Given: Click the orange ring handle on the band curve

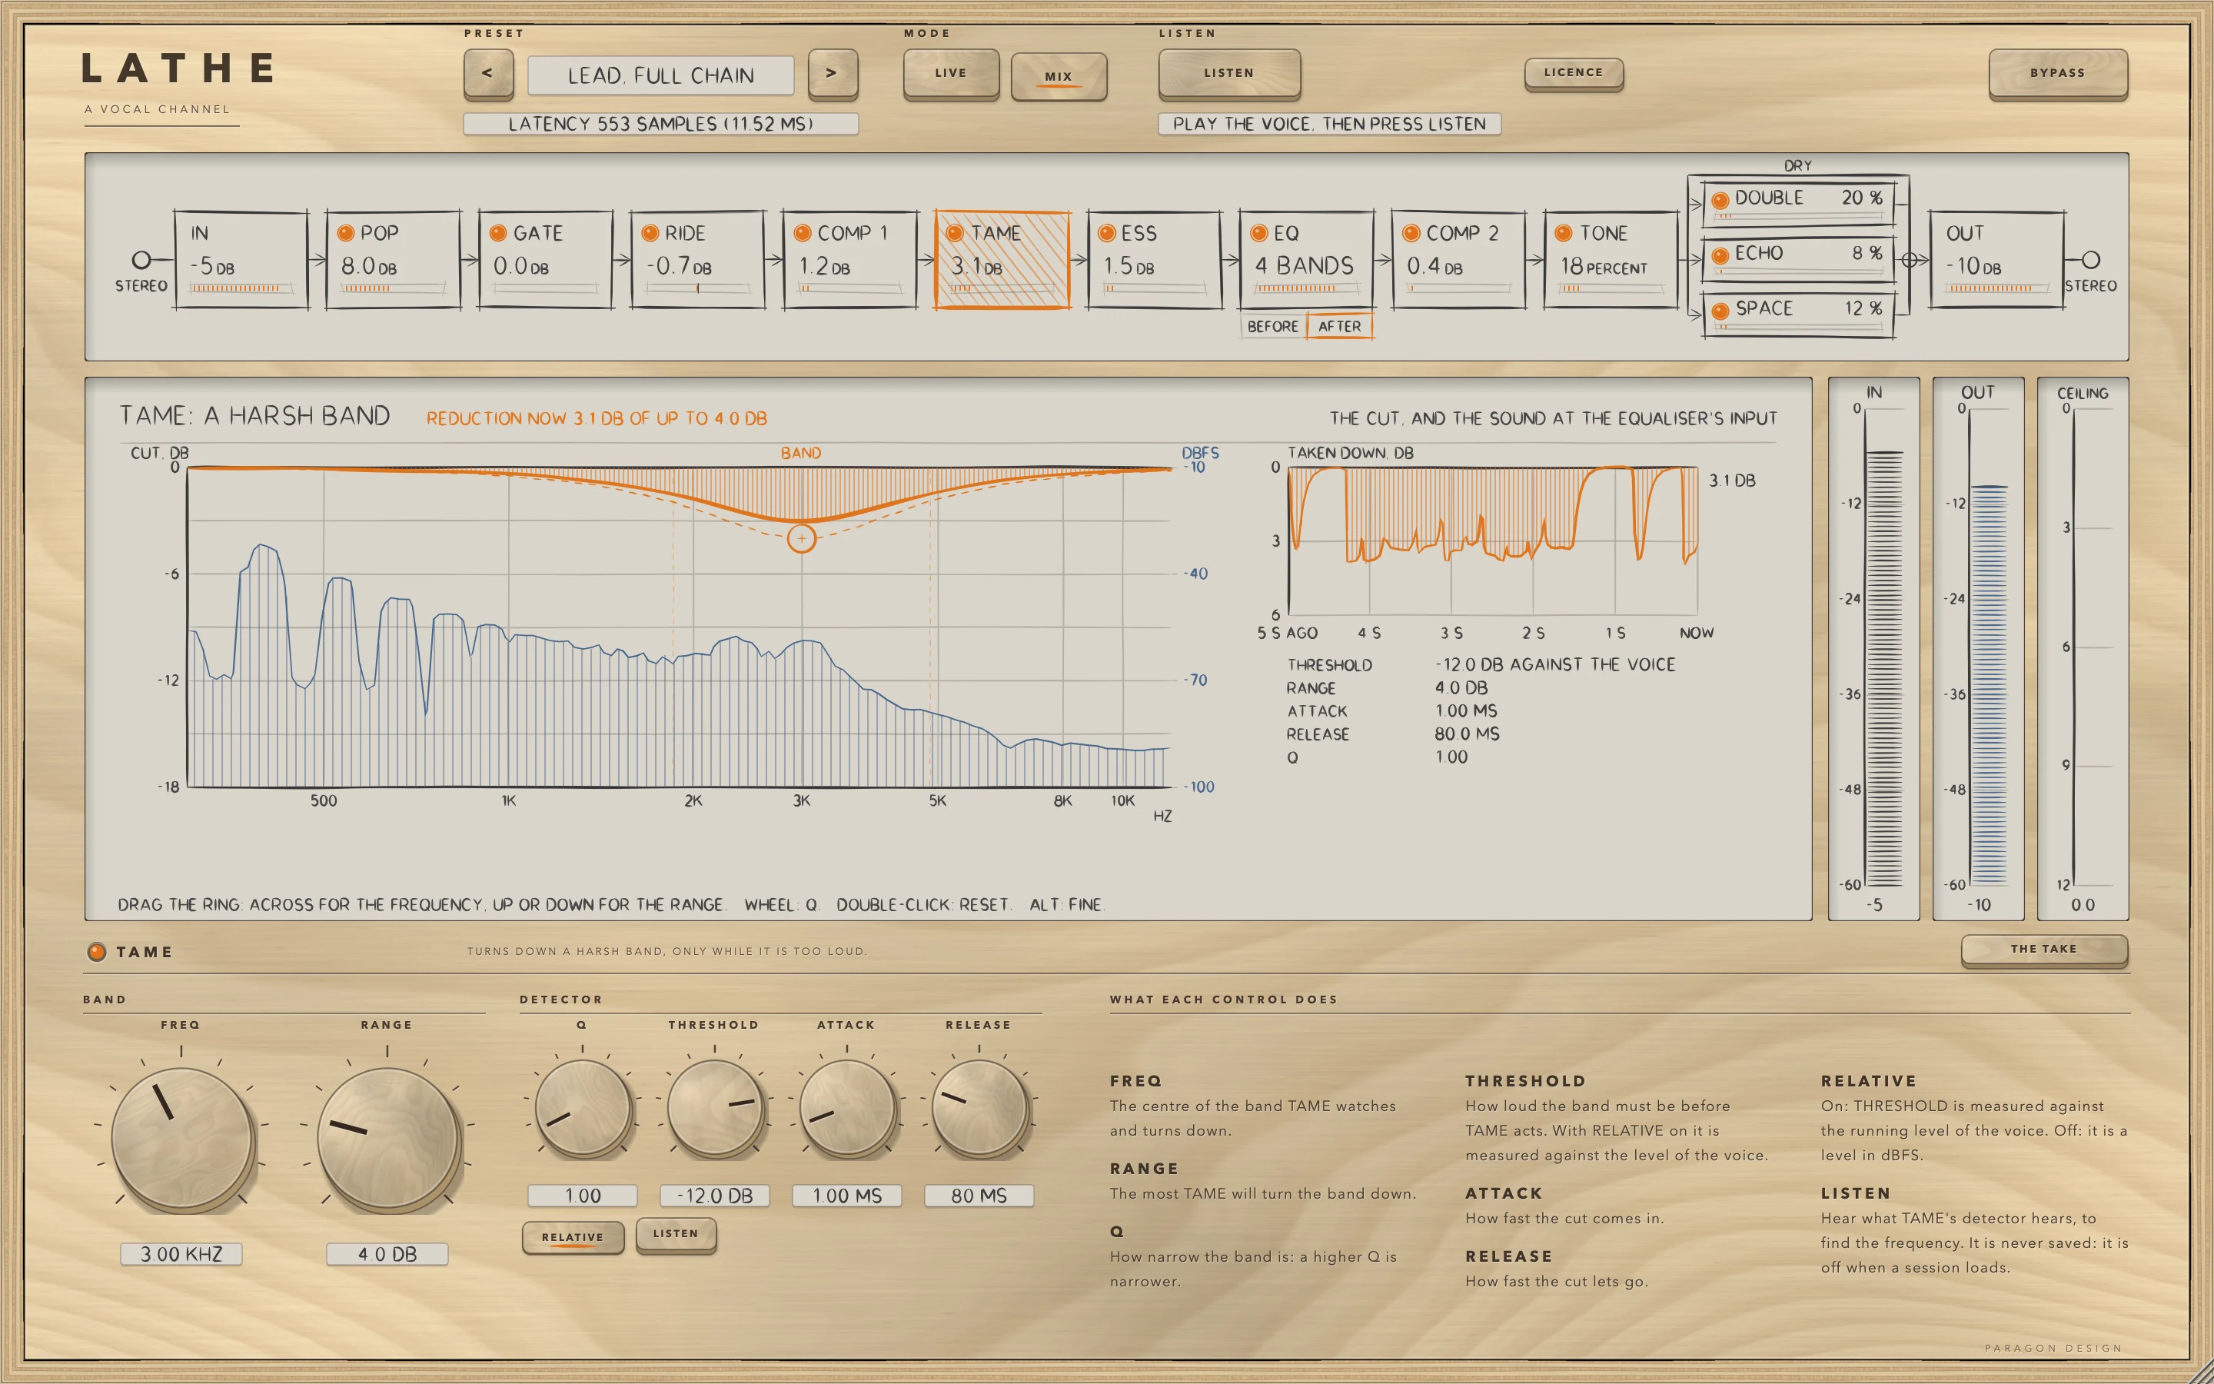Looking at the screenshot, I should click(802, 538).
